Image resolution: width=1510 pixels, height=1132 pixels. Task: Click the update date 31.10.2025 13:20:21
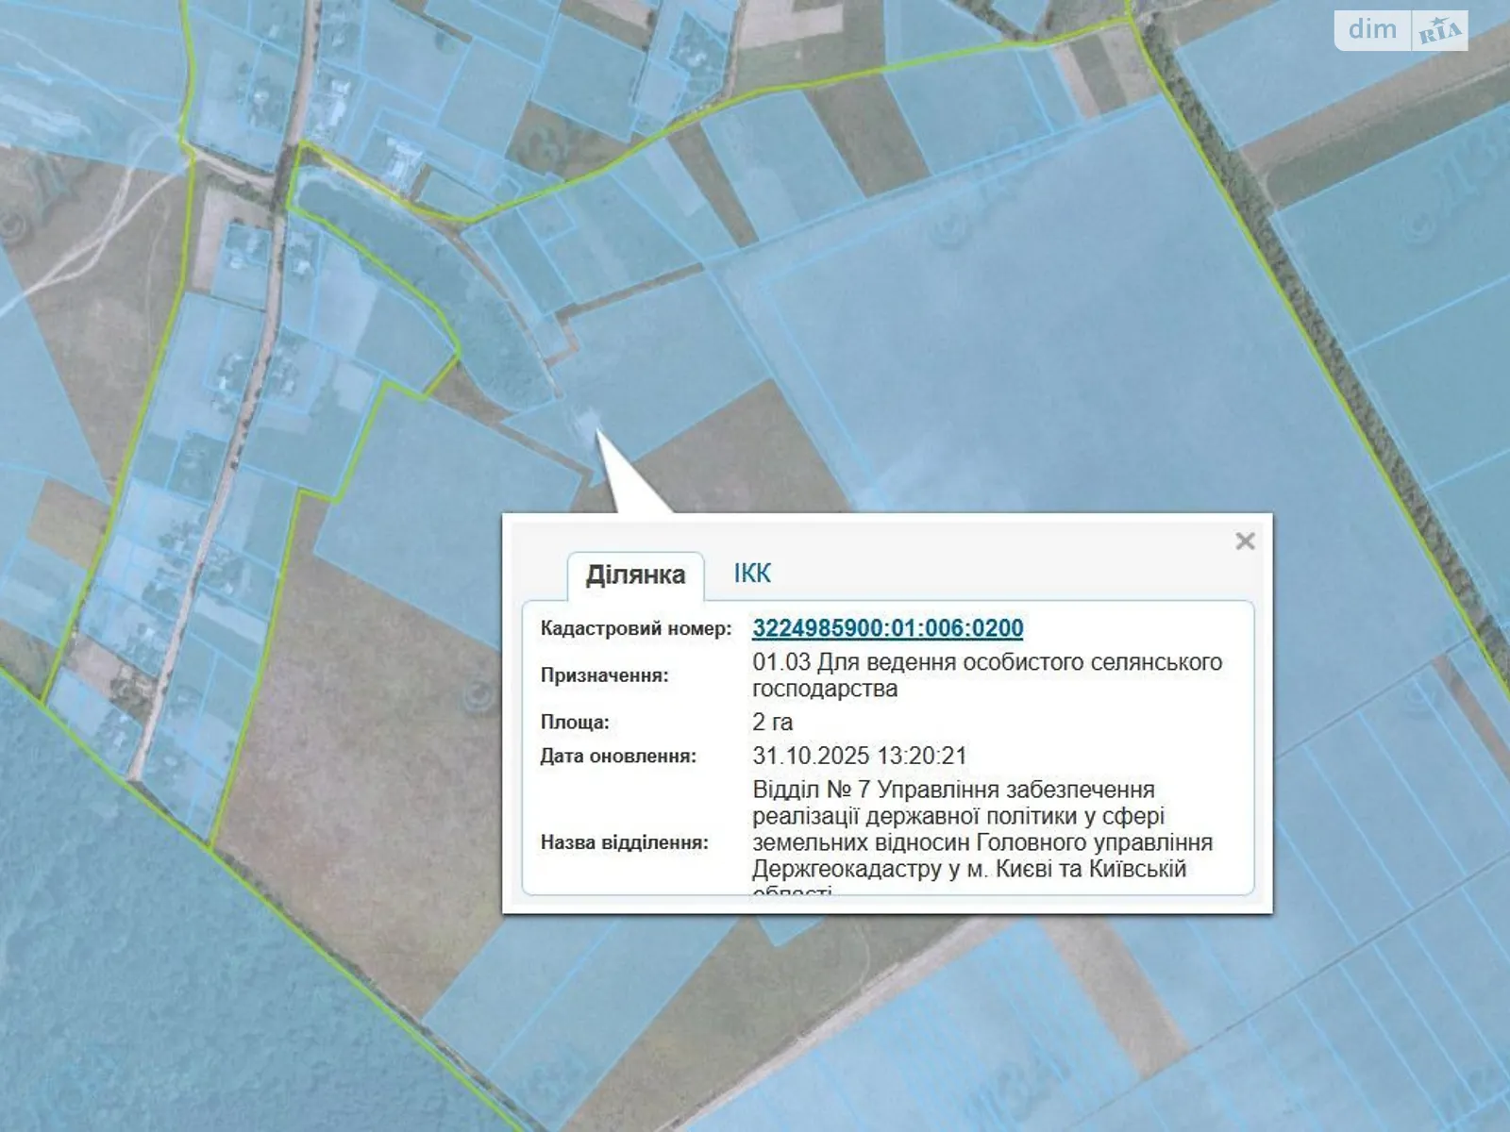(859, 756)
